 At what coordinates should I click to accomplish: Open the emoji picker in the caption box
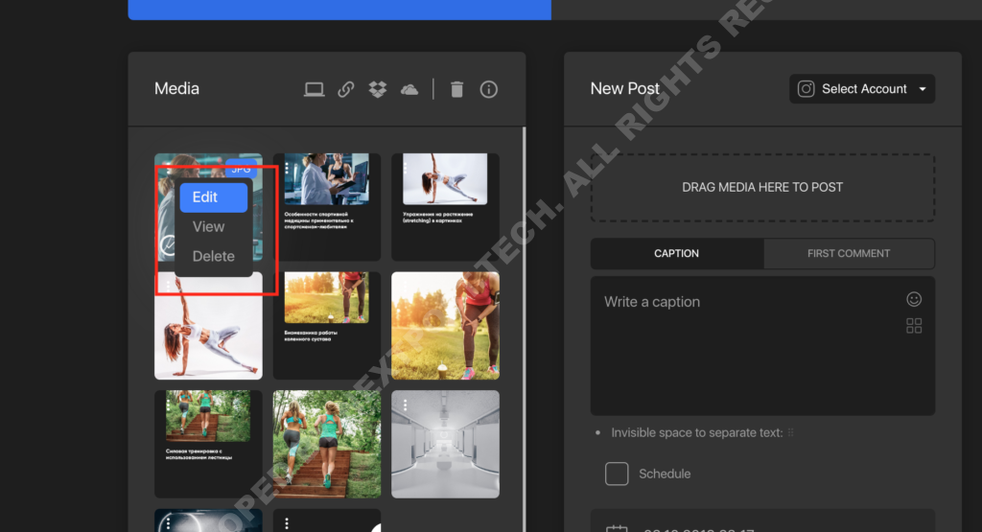tap(914, 299)
